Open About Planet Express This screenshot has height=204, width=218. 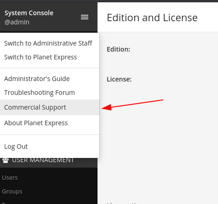coord(36,123)
